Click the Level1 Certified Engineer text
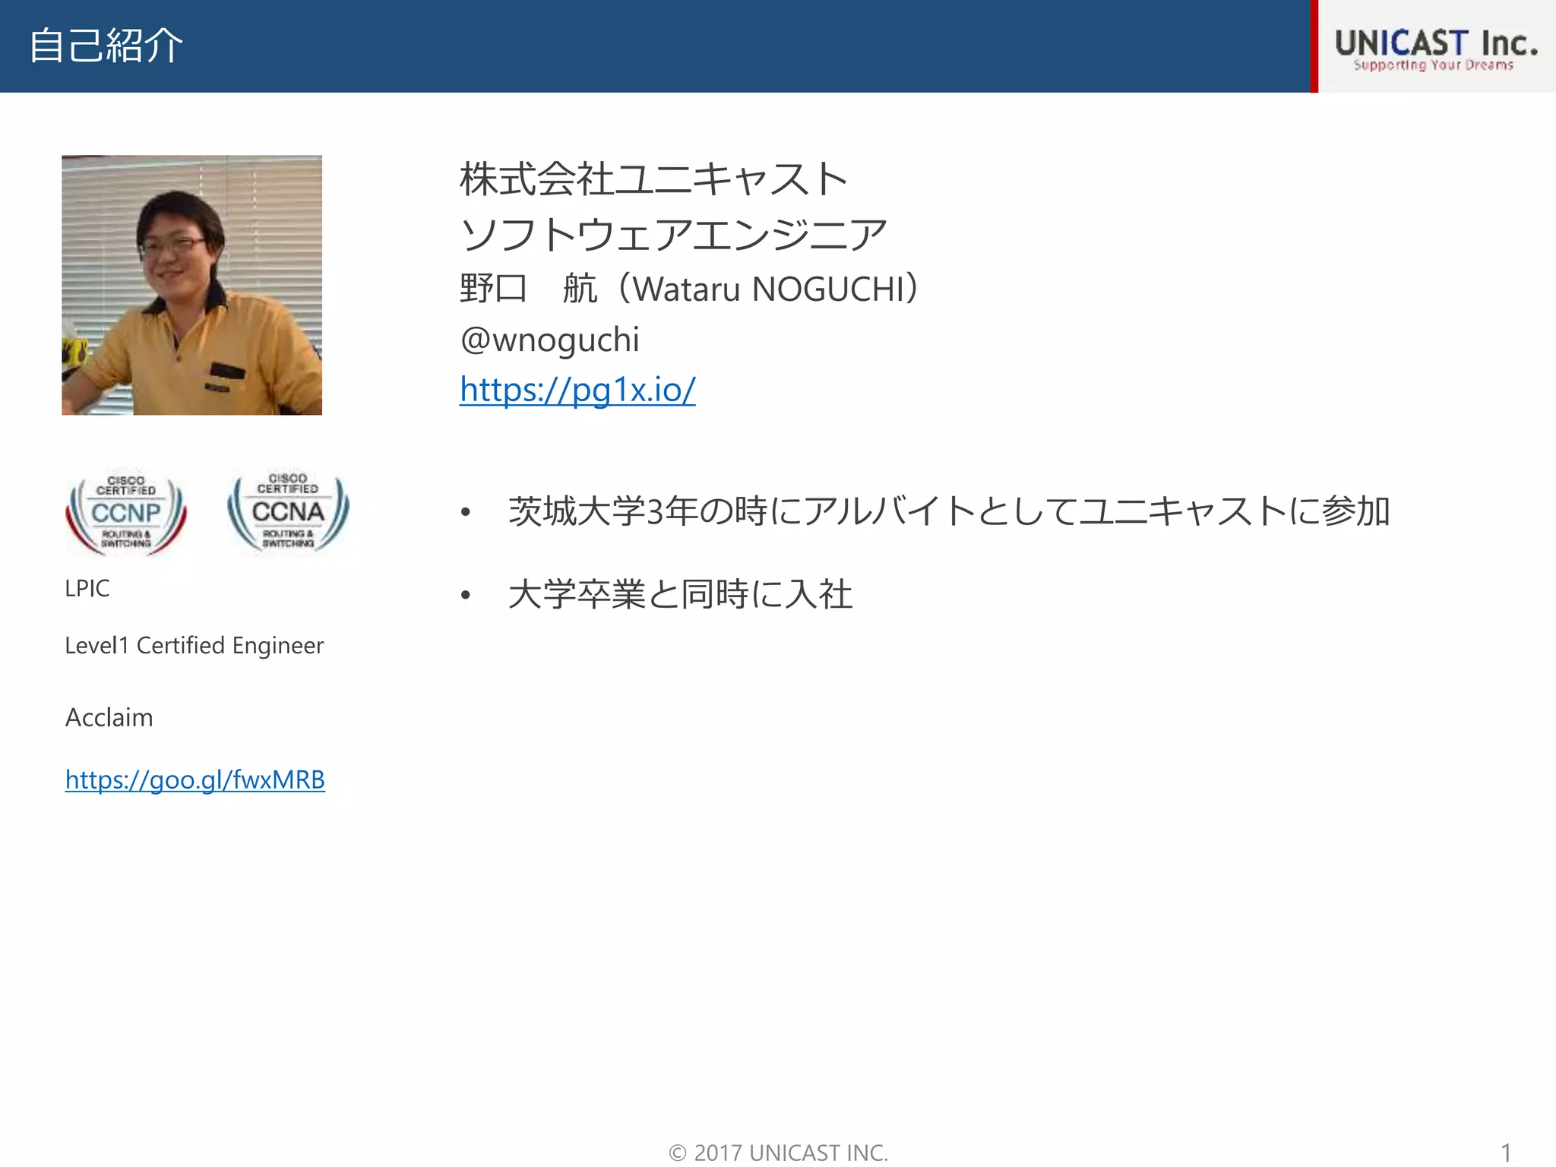Screen dimensions: 1556x1167 (194, 645)
